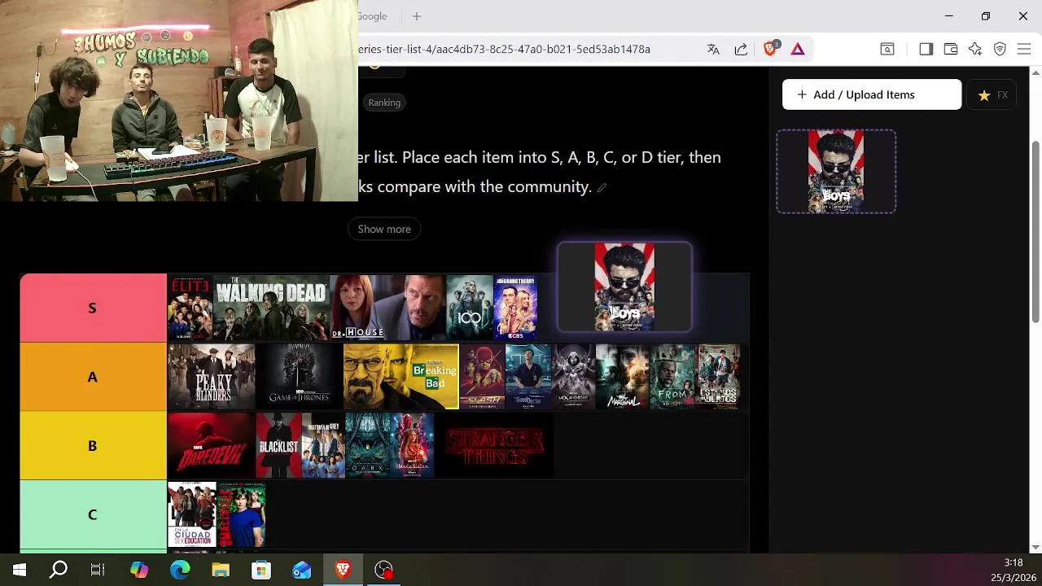Select The Walking Dead poster
Screen dimensions: 1042x586
271,308
